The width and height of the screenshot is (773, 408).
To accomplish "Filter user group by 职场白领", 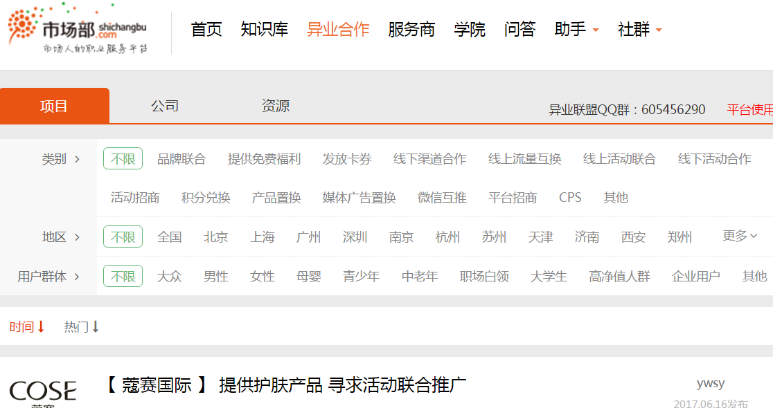I will [x=484, y=277].
